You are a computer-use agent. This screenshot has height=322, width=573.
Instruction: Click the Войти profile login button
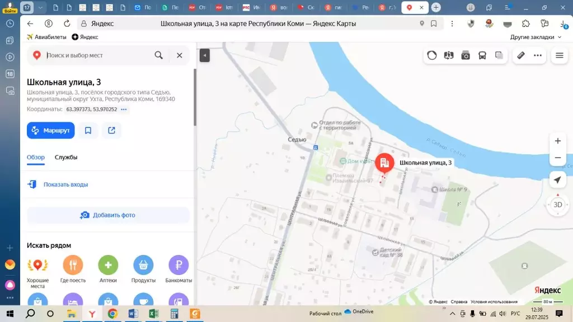click(x=10, y=7)
